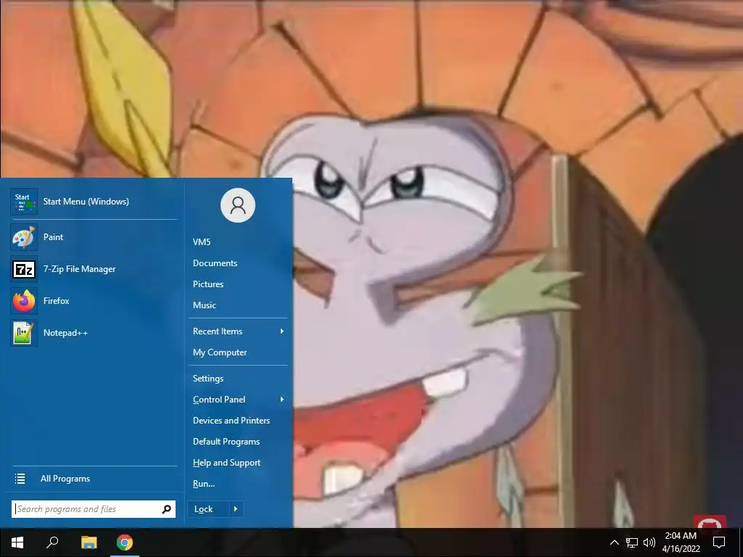Click the All Programs list icon

(20, 479)
